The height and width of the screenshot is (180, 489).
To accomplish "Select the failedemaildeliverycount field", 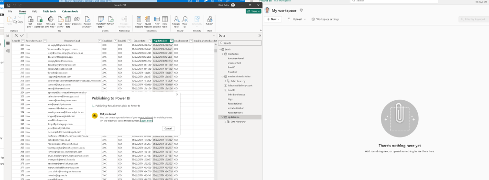I will 239,85.
